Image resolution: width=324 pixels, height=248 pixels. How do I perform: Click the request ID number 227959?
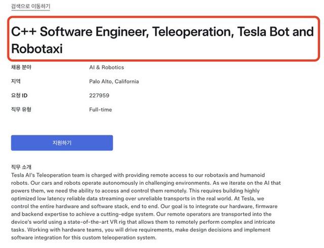tap(98, 95)
